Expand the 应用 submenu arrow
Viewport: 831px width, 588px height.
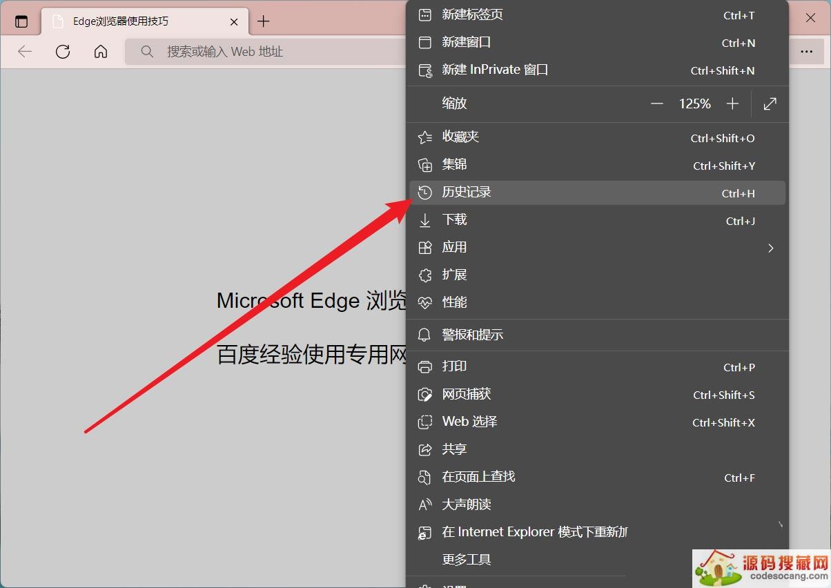(x=771, y=248)
